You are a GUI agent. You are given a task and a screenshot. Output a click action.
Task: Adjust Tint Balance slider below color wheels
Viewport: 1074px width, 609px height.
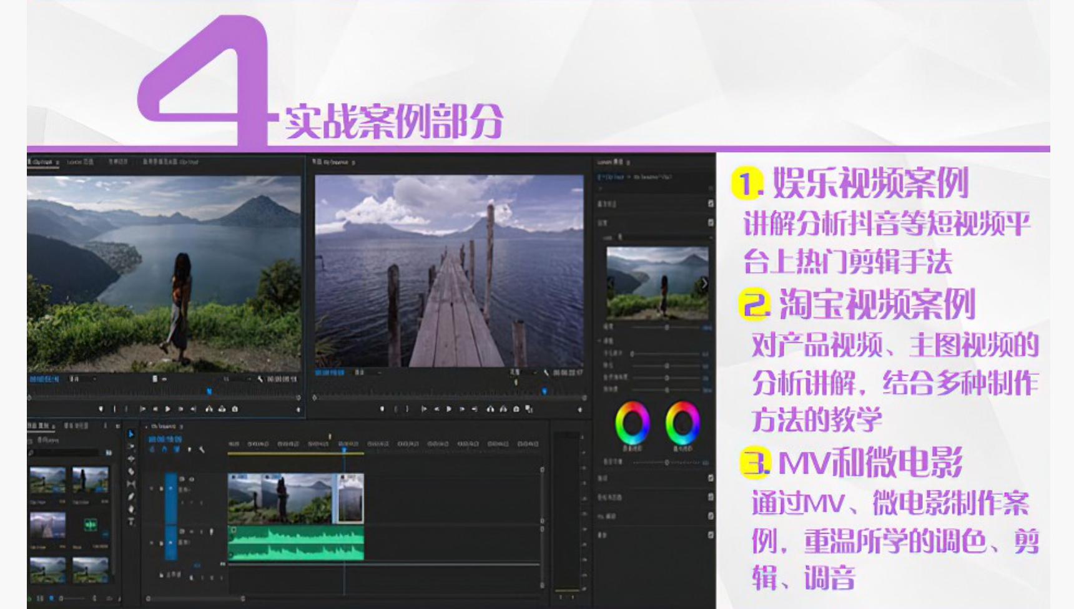667,462
